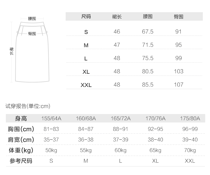Select the 参考尺码 row header
The height and width of the screenshot is (175, 210).
[21, 161]
